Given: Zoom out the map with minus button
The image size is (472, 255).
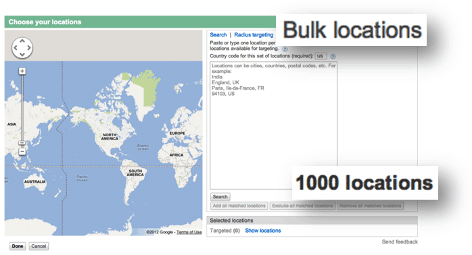Looking at the screenshot, I should [x=22, y=151].
